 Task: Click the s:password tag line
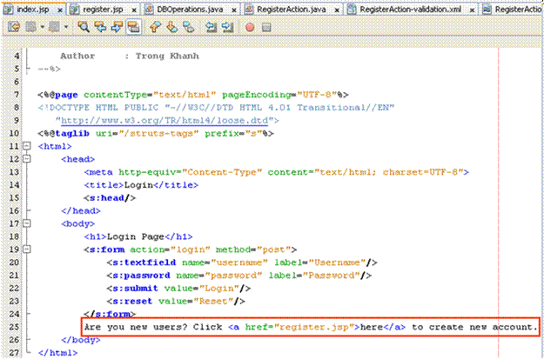[x=239, y=276]
